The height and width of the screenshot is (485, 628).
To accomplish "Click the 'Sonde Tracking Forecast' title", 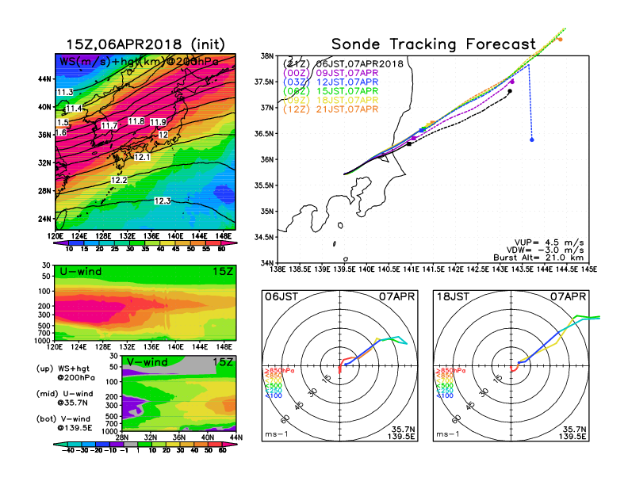I will click(434, 44).
